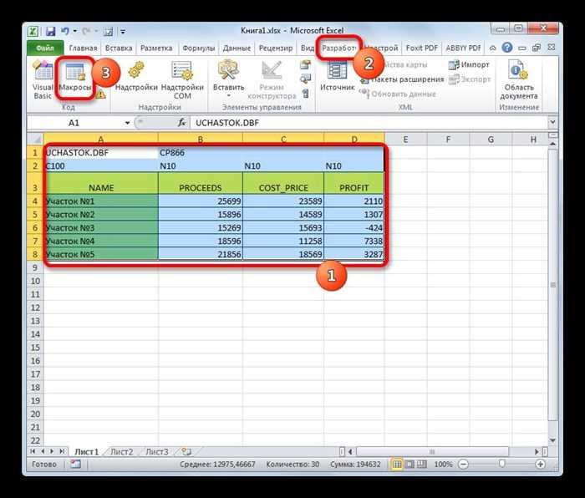Minimize the ribbon with caret icon
Viewport: 585px width, 498px height.
pos(493,48)
